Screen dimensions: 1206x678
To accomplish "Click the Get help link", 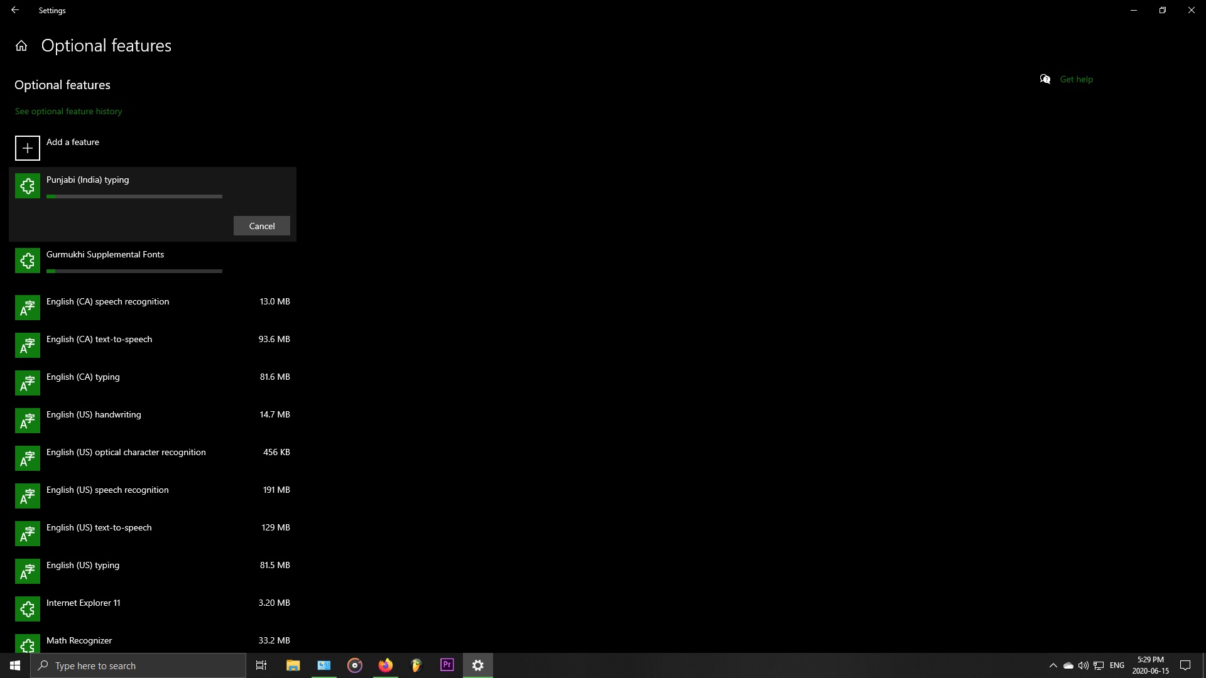I will (x=1076, y=79).
